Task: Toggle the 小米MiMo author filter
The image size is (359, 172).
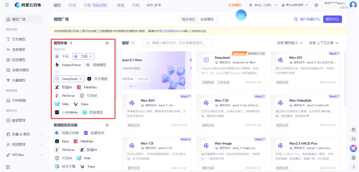Action: coord(67,112)
